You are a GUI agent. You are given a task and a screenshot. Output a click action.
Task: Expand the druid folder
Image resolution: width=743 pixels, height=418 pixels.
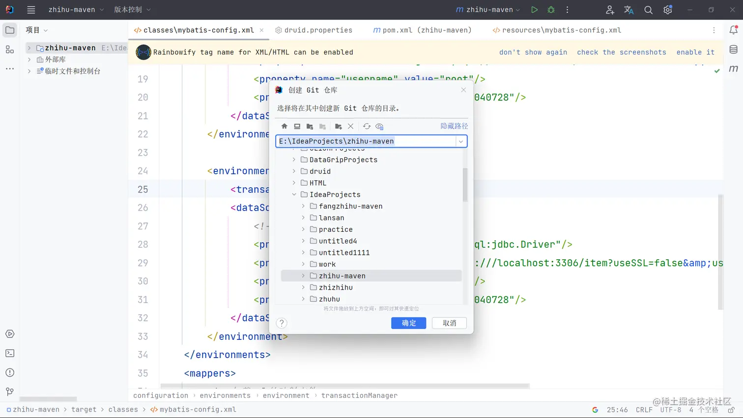294,171
